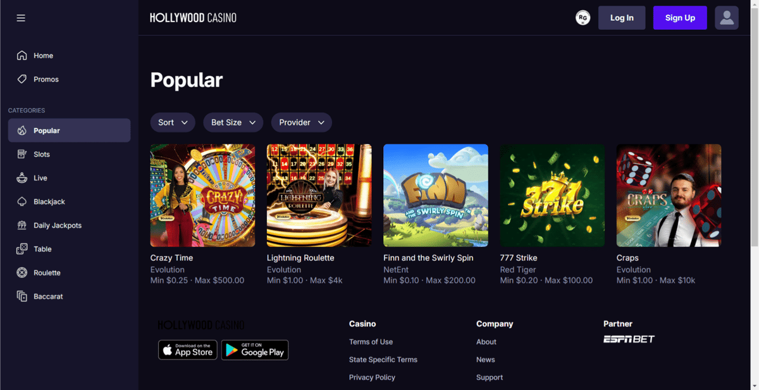The image size is (759, 390).
Task: Launch the Crazy Time game thumbnail
Action: 202,195
